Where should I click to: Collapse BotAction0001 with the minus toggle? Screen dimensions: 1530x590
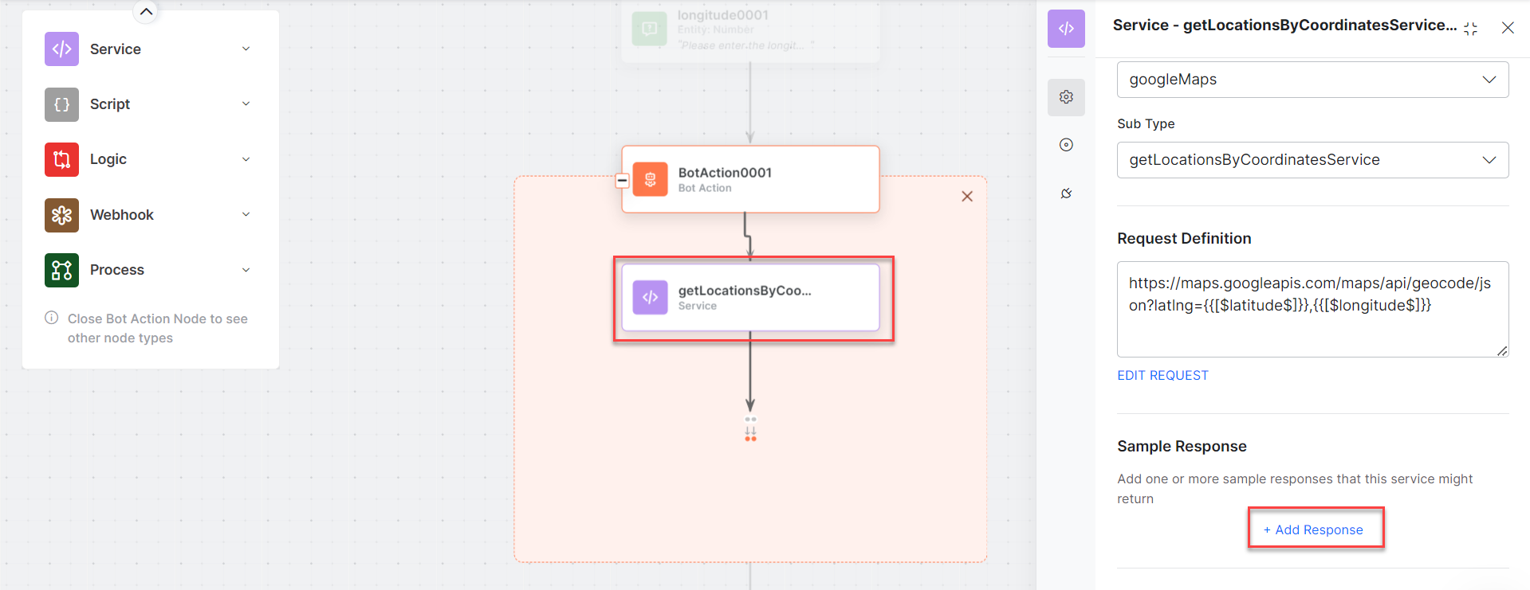623,181
